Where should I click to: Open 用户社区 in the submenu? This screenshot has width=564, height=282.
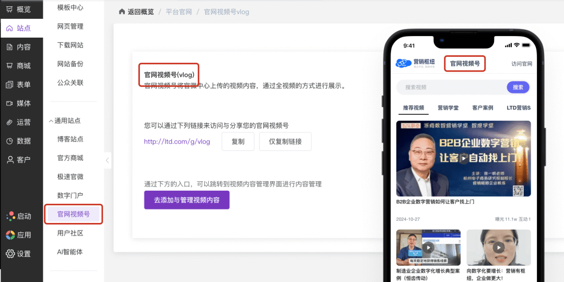point(70,233)
